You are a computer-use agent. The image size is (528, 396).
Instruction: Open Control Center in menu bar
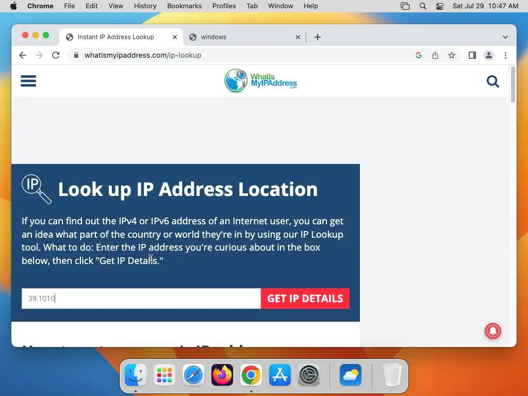tap(440, 6)
